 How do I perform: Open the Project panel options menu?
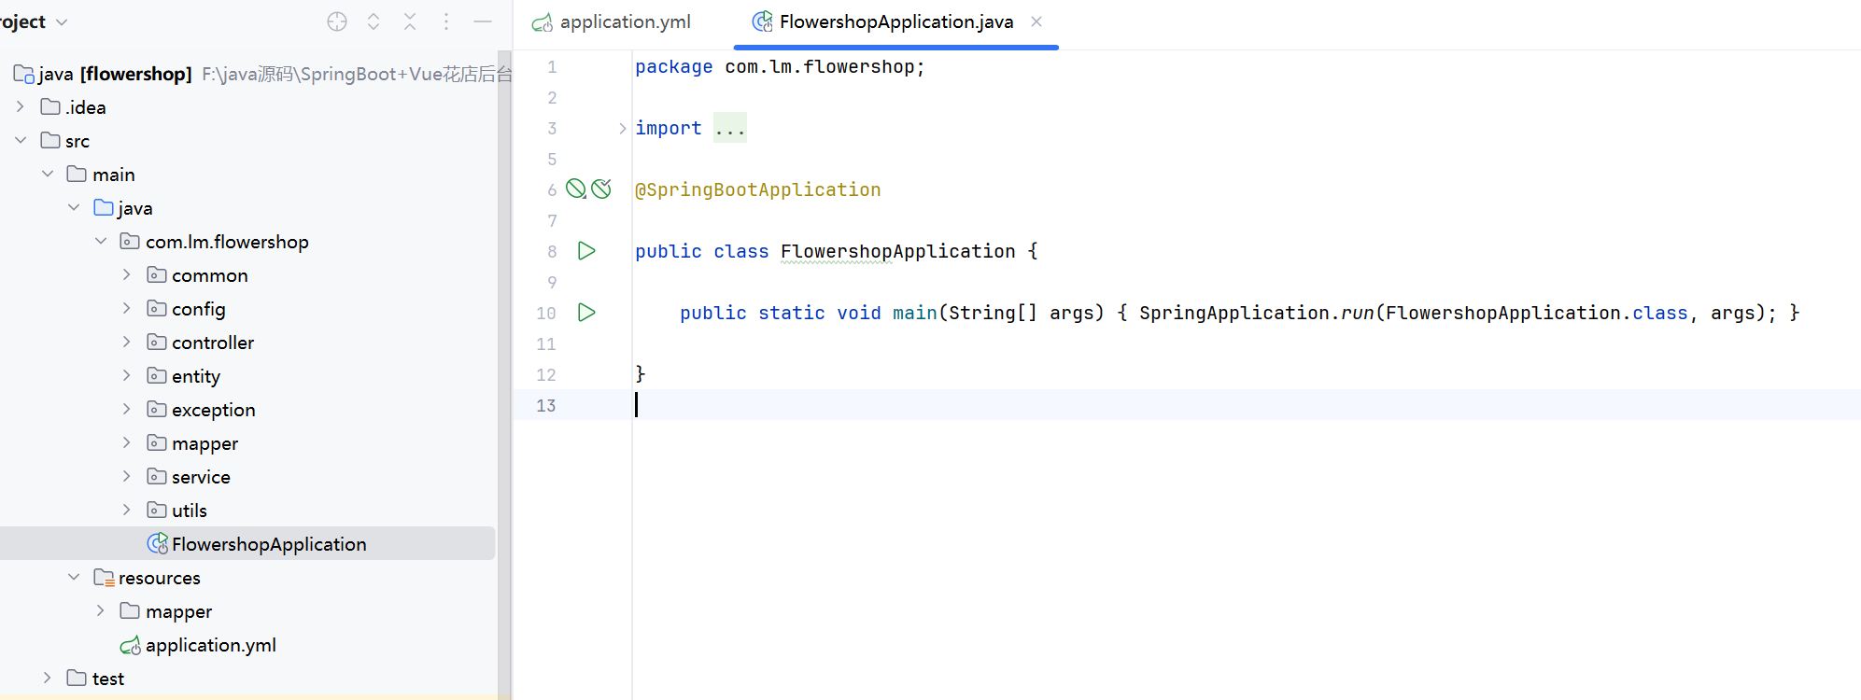pyautogui.click(x=446, y=21)
